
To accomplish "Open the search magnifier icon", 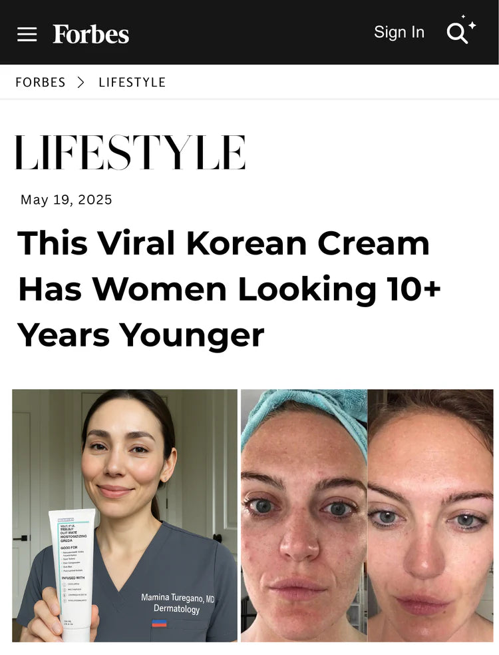I will click(x=456, y=33).
